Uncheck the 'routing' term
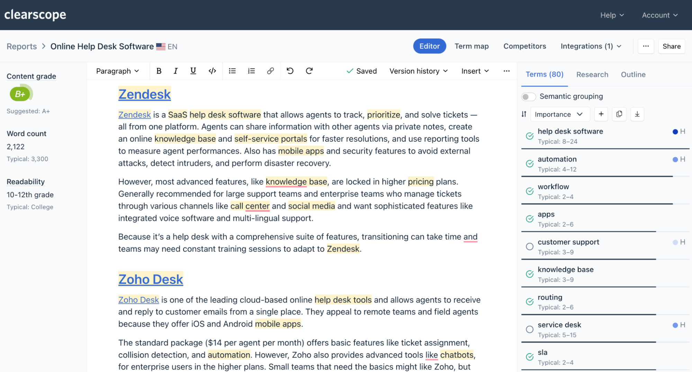This screenshot has width=692, height=372. (529, 302)
